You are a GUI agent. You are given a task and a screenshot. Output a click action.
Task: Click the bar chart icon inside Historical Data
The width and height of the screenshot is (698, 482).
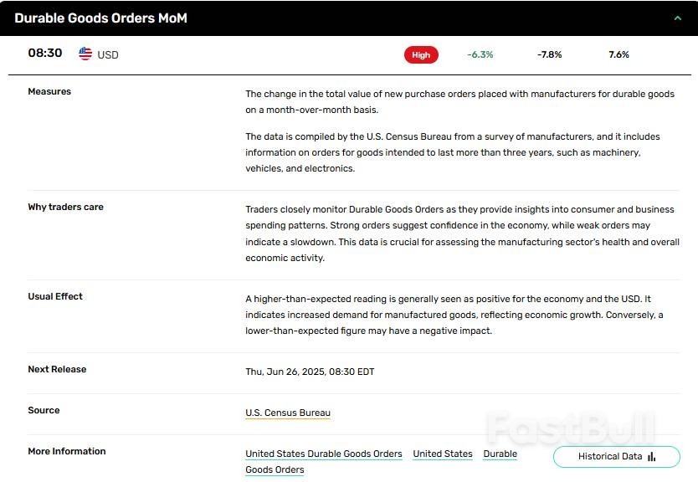point(650,457)
